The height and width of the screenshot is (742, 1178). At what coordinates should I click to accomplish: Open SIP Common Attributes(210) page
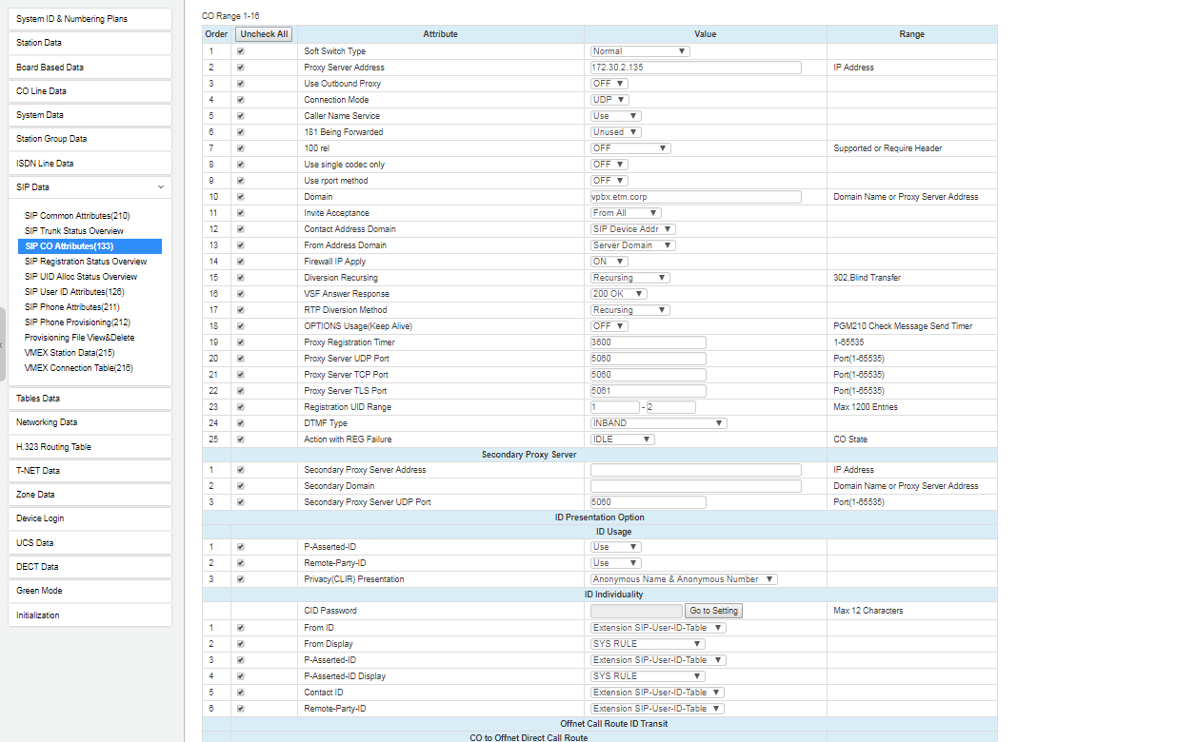point(77,216)
